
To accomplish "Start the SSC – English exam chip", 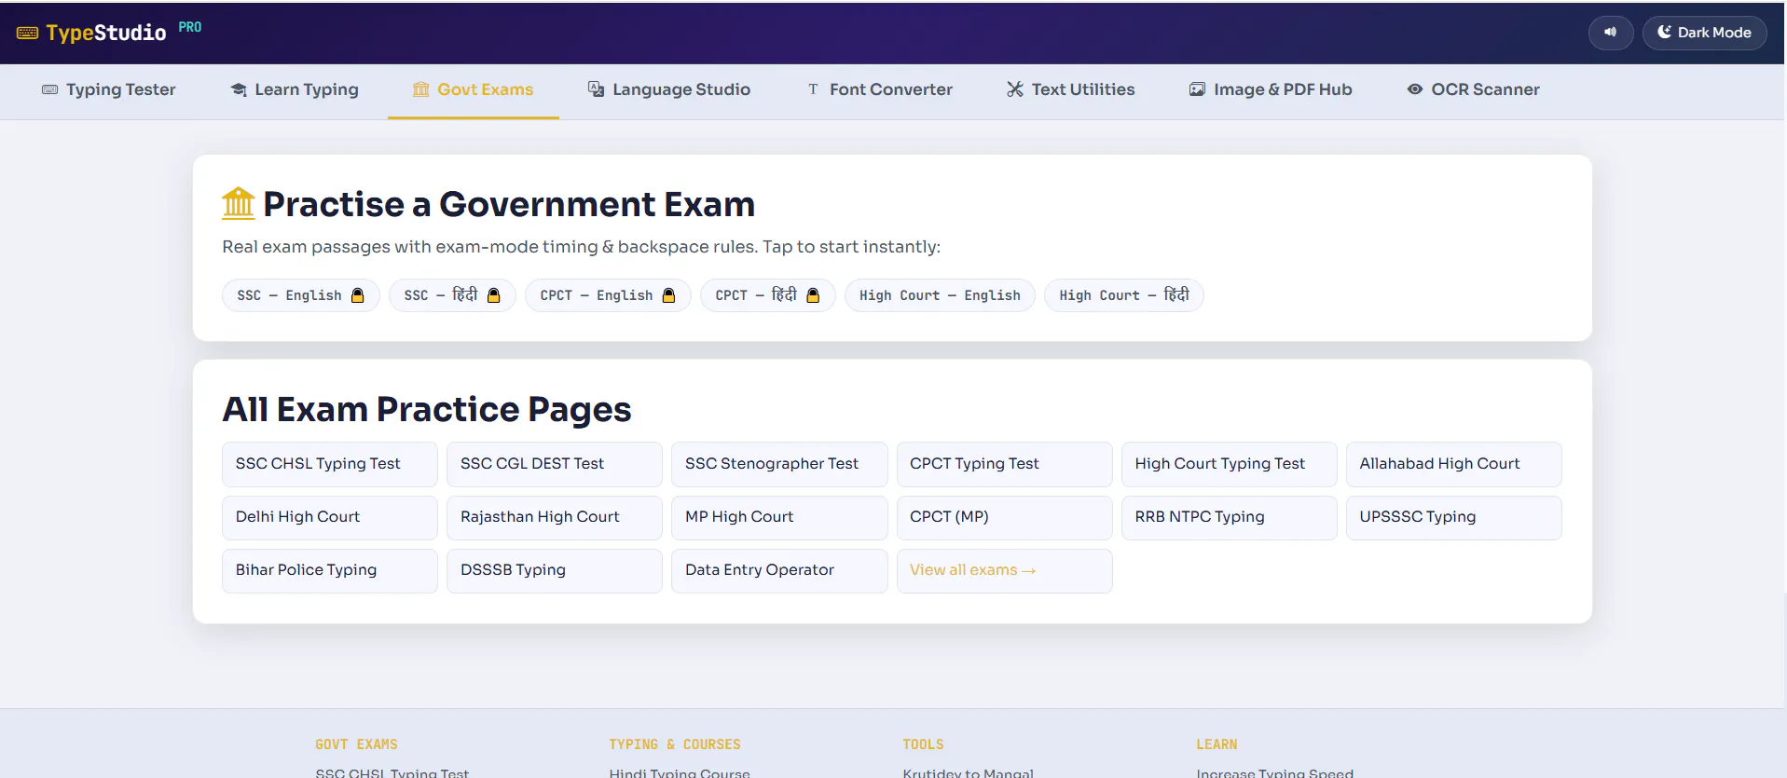I will [300, 295].
